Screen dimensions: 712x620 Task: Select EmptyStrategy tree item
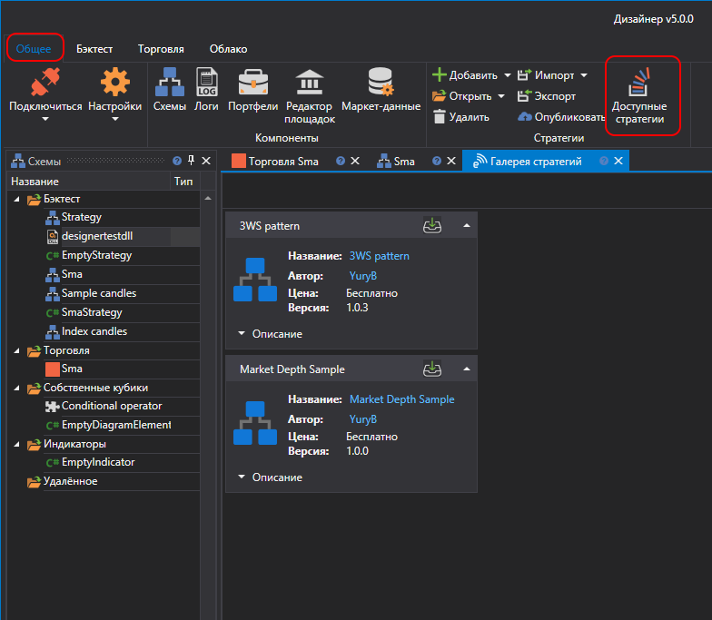point(96,255)
